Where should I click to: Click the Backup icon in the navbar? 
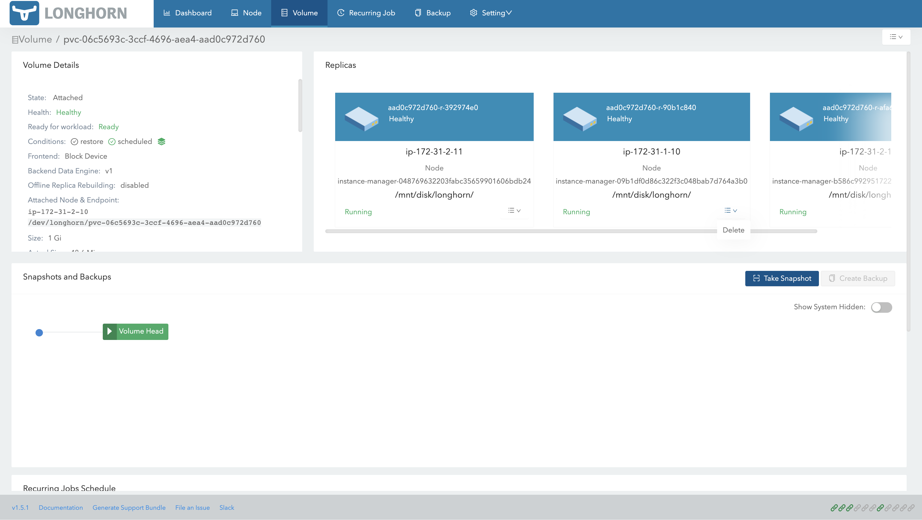click(x=418, y=12)
